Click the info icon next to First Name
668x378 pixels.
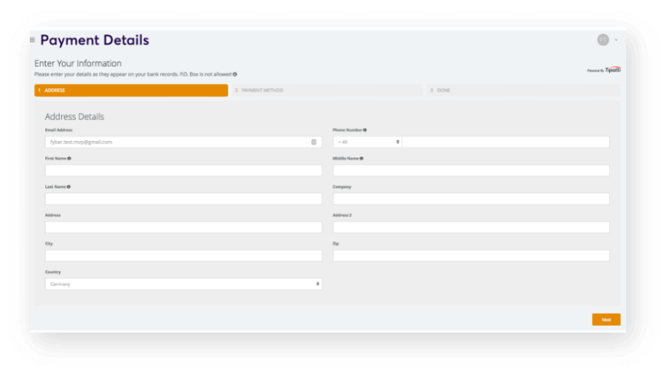(x=69, y=158)
